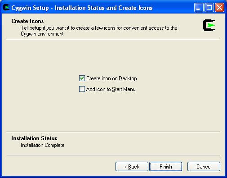
Task: Close the Cygwin Setup window
Action: (x=219, y=8)
